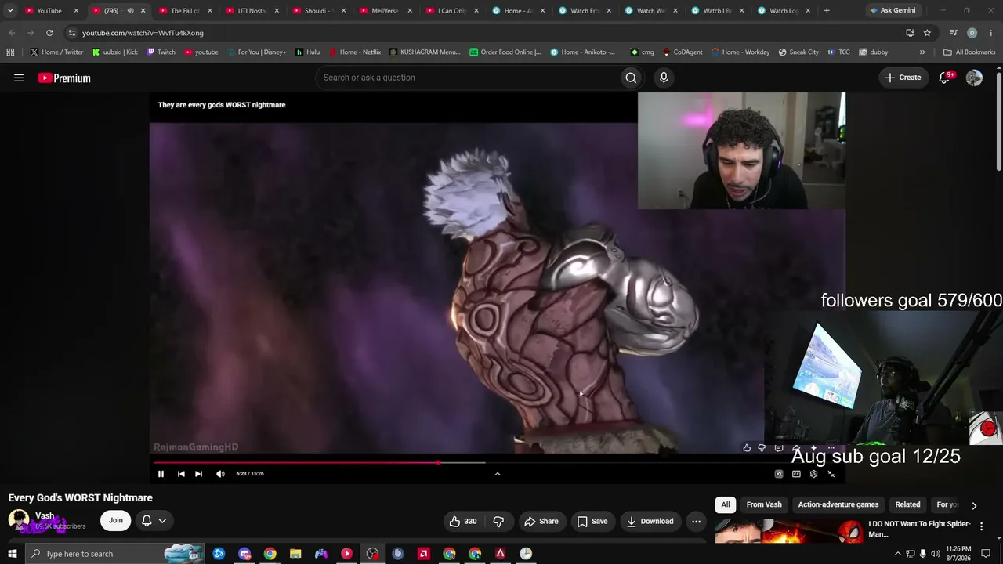Open options for the Spider-Man recommended video
The image size is (1003, 564).
[x=981, y=526]
